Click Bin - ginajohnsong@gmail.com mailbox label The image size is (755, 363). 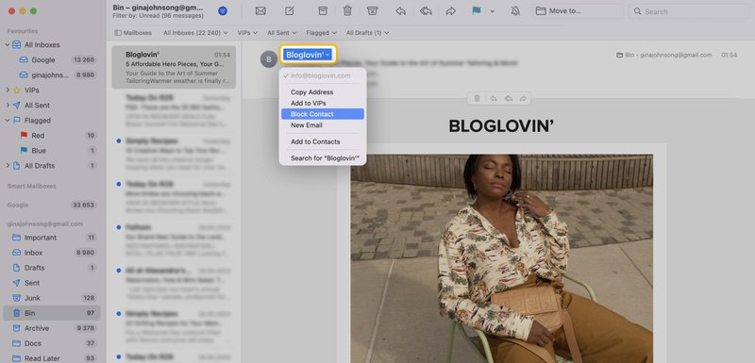click(x=664, y=55)
